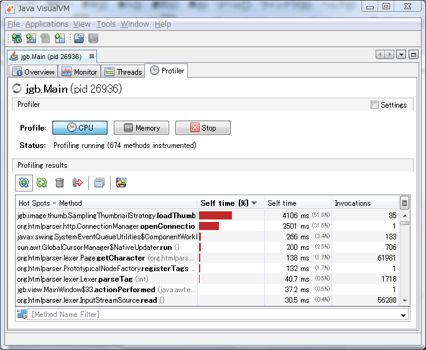Click the red self-time bar for openConnectio
The width and height of the screenshot is (426, 350).
209,226
